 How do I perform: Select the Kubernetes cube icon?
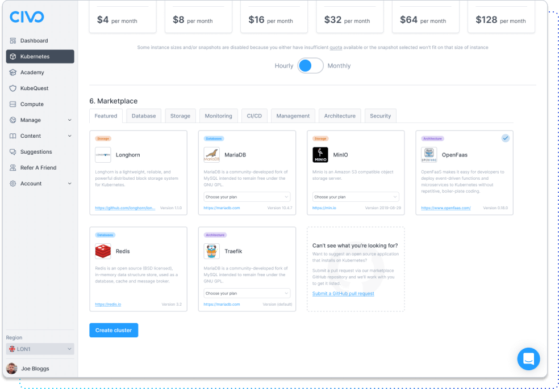click(x=13, y=56)
